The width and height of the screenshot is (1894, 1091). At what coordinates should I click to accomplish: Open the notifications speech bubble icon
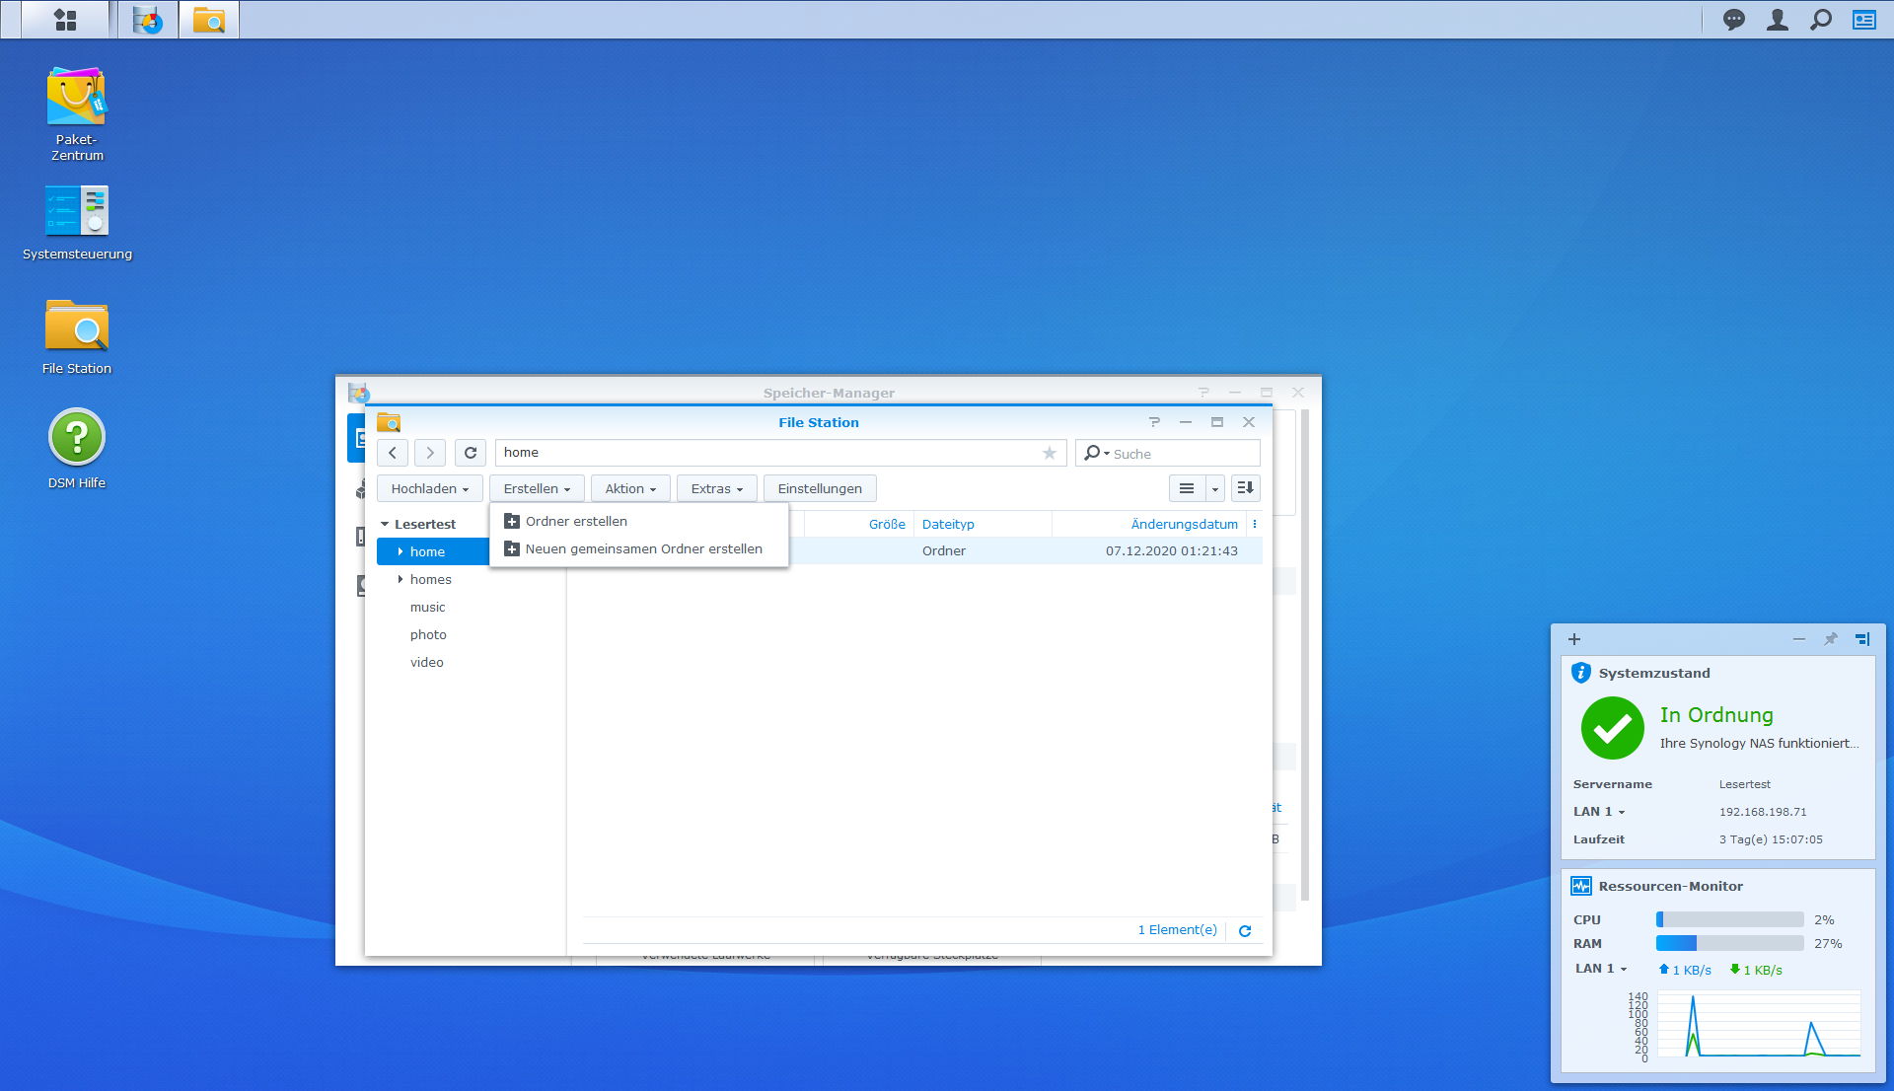(1733, 20)
